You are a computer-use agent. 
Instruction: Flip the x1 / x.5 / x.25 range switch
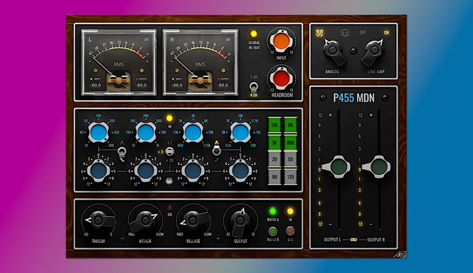170,151
